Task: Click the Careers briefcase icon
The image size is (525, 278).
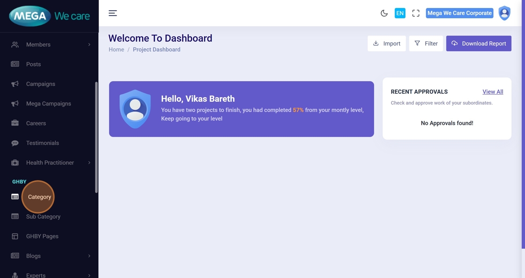Action: (x=15, y=123)
